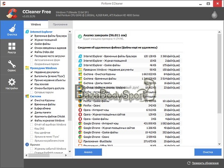
Task: Select Система - Временные файлы result row
Action: coord(129,79)
